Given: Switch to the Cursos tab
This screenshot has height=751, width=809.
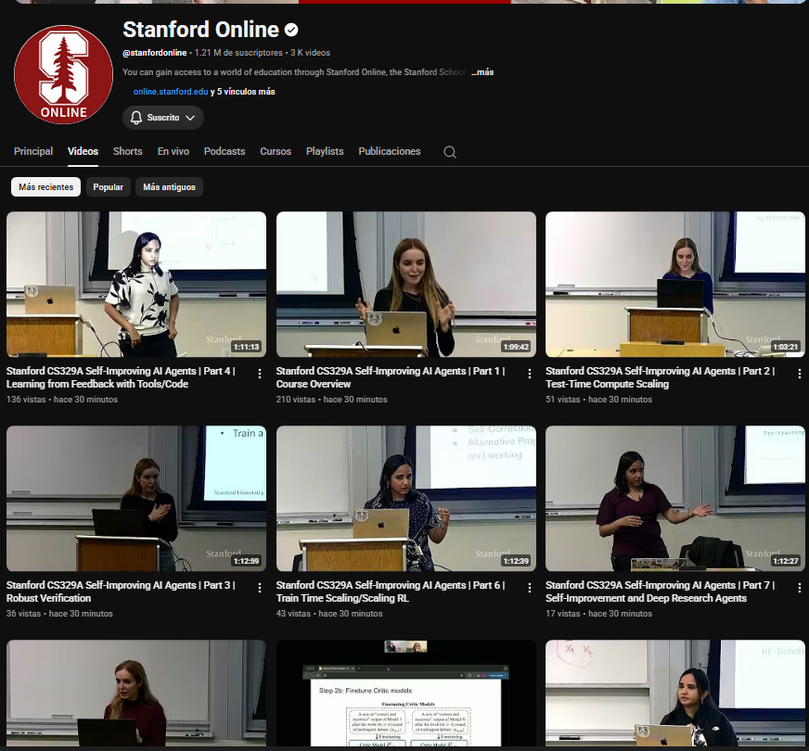Looking at the screenshot, I should (x=276, y=151).
